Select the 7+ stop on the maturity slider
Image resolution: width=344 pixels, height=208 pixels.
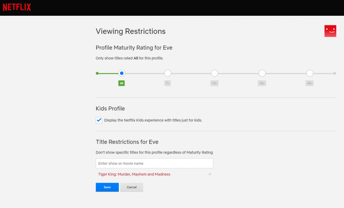tap(167, 73)
